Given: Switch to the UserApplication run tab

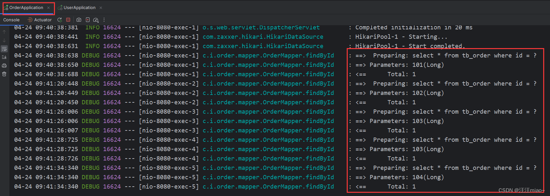Looking at the screenshot, I should (79, 7).
